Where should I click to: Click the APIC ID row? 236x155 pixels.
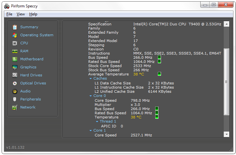point(112,126)
